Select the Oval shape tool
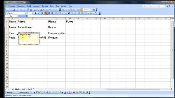Viewport: 175px width, 98px height. (40, 93)
